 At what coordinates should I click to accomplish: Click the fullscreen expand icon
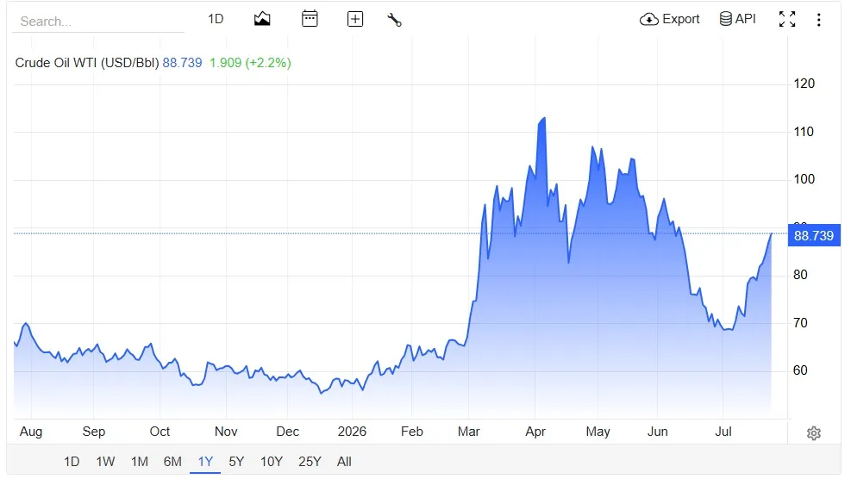point(787,19)
